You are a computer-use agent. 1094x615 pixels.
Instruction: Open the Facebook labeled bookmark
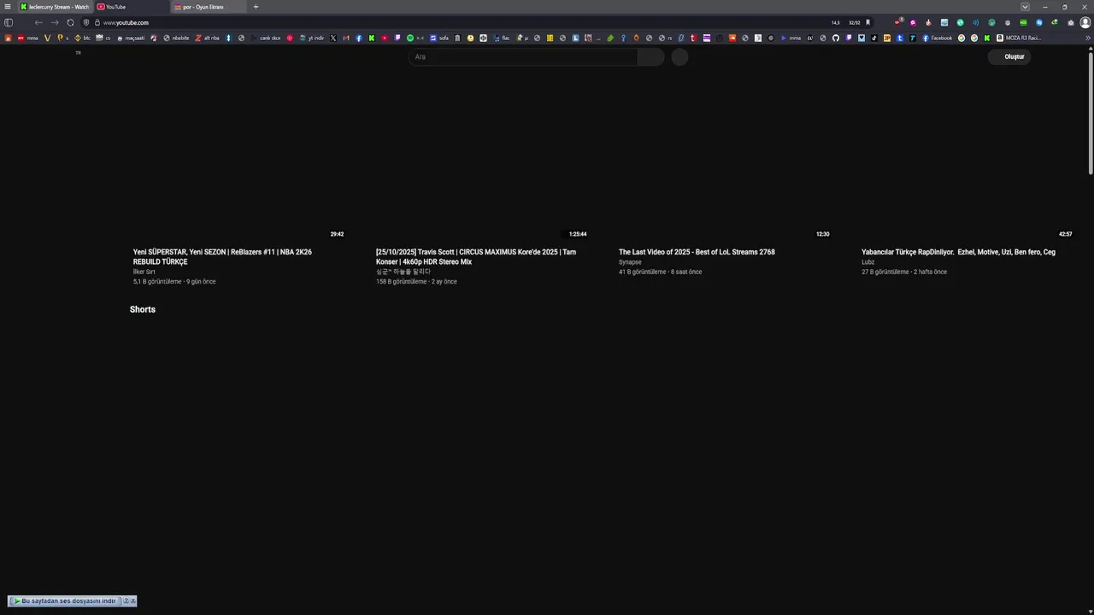tap(937, 38)
